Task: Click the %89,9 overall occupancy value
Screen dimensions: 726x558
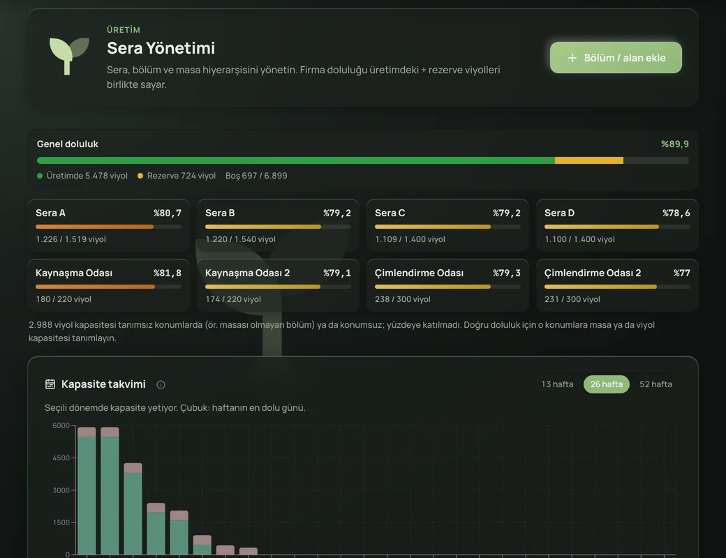Action: point(674,144)
